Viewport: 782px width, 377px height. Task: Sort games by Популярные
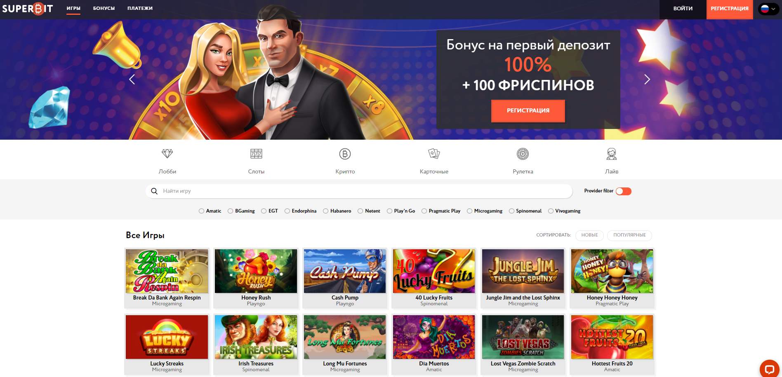pos(629,235)
